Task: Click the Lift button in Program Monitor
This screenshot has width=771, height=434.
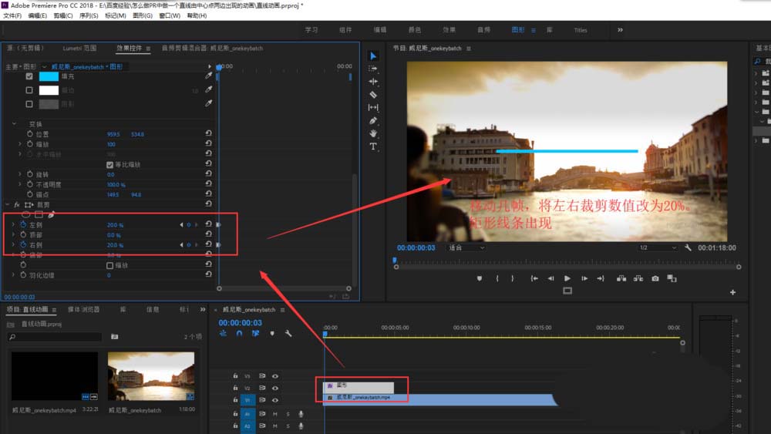Action: point(621,278)
